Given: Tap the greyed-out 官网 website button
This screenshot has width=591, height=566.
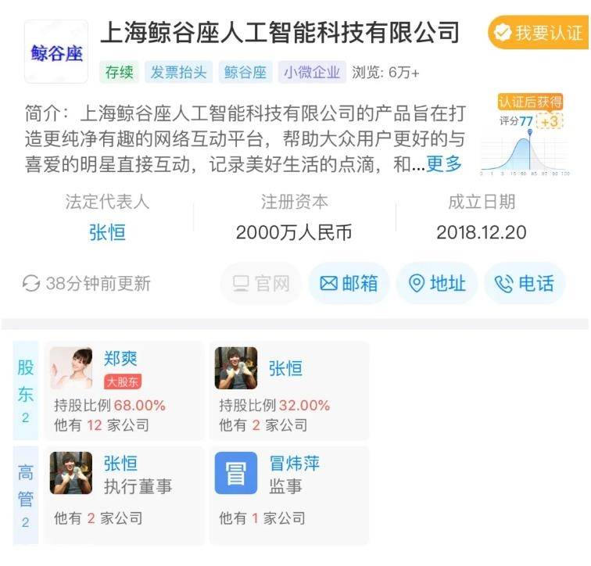Looking at the screenshot, I should [x=261, y=283].
